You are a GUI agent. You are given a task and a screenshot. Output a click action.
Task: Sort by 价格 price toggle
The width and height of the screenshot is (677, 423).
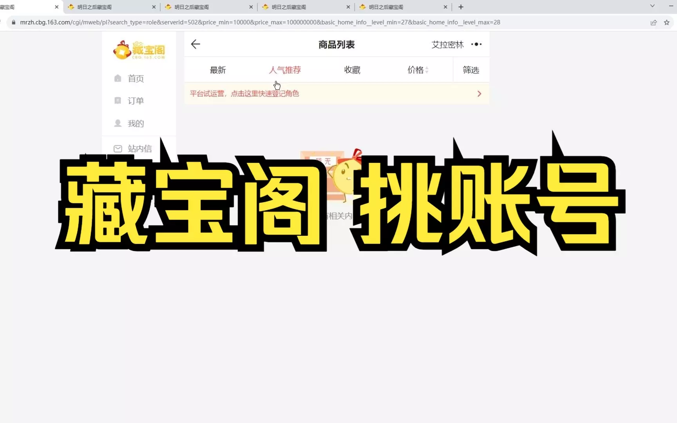418,70
